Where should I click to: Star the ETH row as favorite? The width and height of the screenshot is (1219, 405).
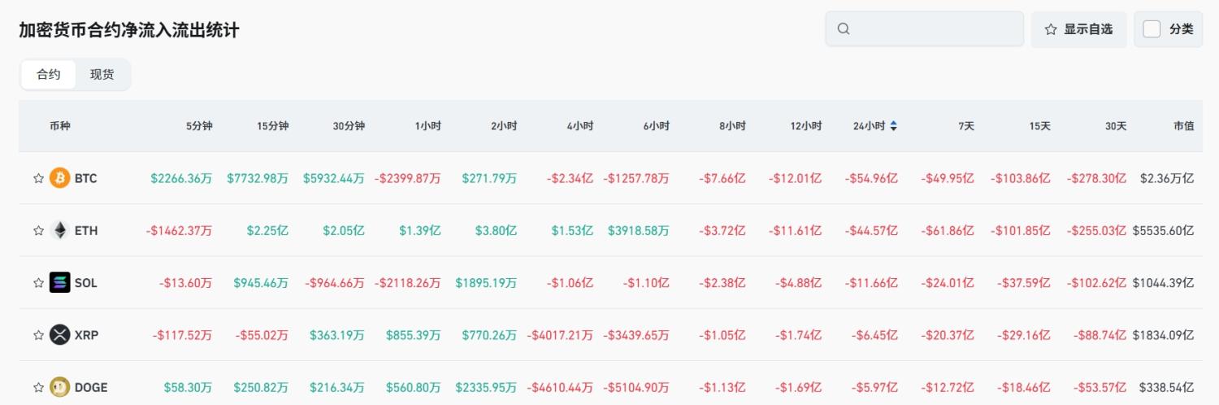(x=38, y=230)
